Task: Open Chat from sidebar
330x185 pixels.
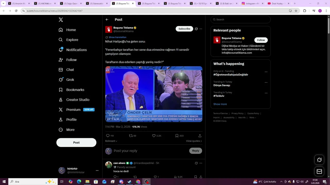Action: click(66, 70)
